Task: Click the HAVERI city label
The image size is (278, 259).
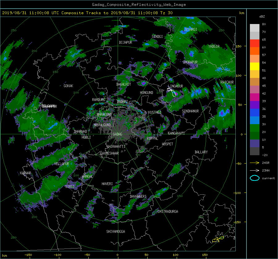Action: tap(107, 184)
